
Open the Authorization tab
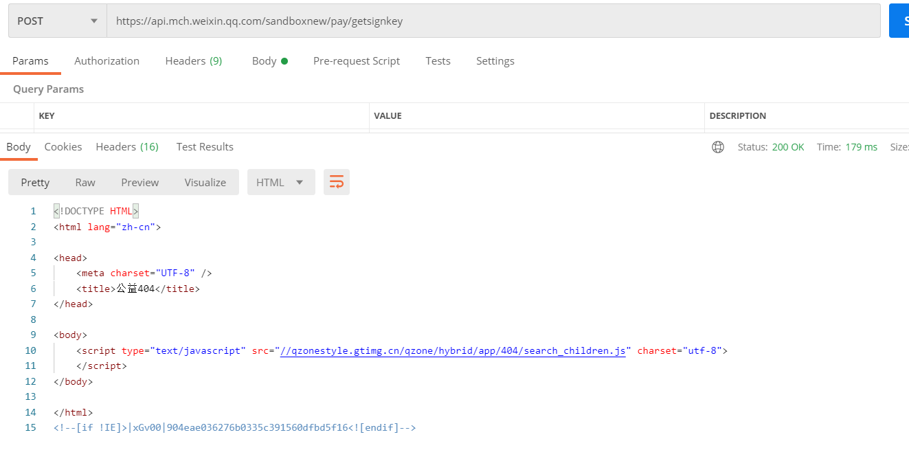106,61
